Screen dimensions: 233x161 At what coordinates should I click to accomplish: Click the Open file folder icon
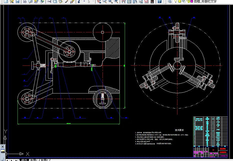click(12, 1)
